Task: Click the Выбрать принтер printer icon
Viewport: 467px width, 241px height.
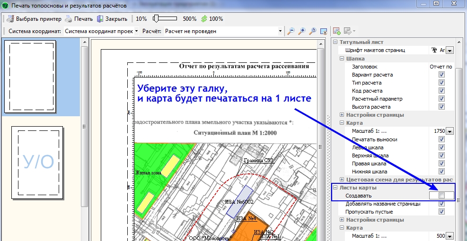Action: tap(10, 19)
